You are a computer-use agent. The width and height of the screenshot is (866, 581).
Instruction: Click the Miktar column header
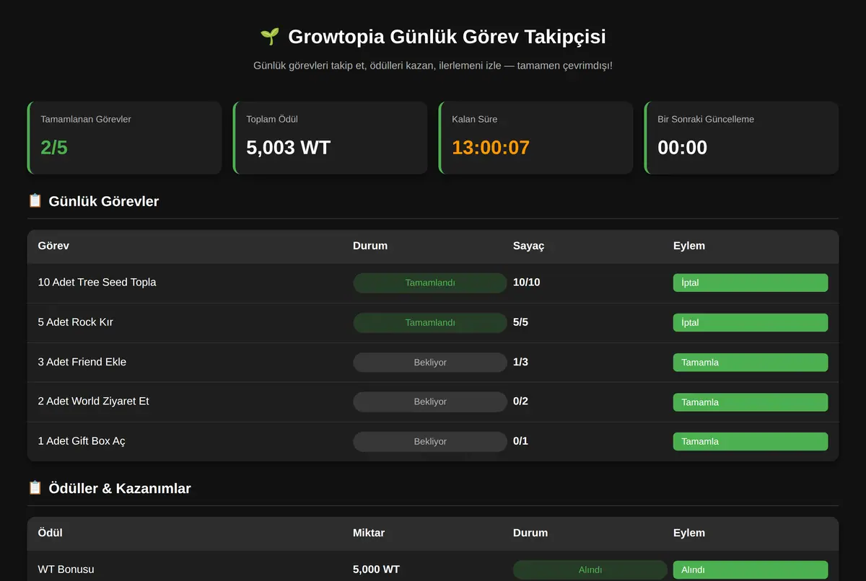(x=369, y=533)
